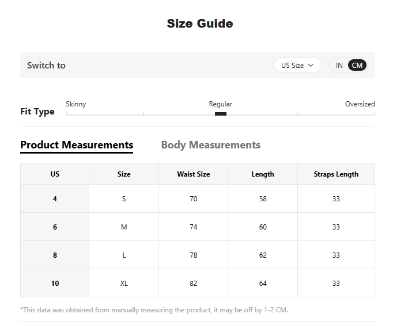Select the US 4 size row
This screenshot has height=329, width=393.
click(198, 198)
